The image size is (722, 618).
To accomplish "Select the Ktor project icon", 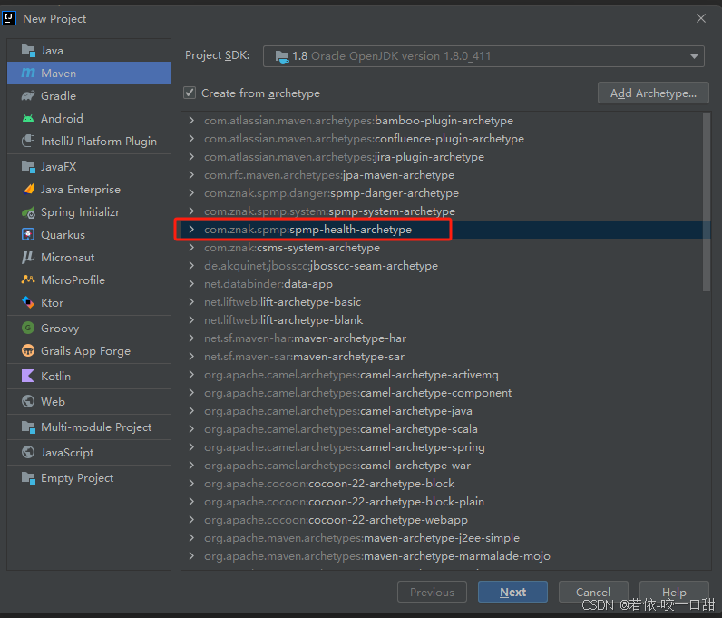I will click(26, 303).
